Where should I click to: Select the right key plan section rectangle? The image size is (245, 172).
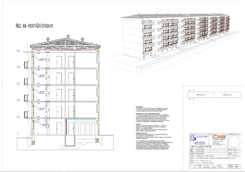click(x=227, y=95)
